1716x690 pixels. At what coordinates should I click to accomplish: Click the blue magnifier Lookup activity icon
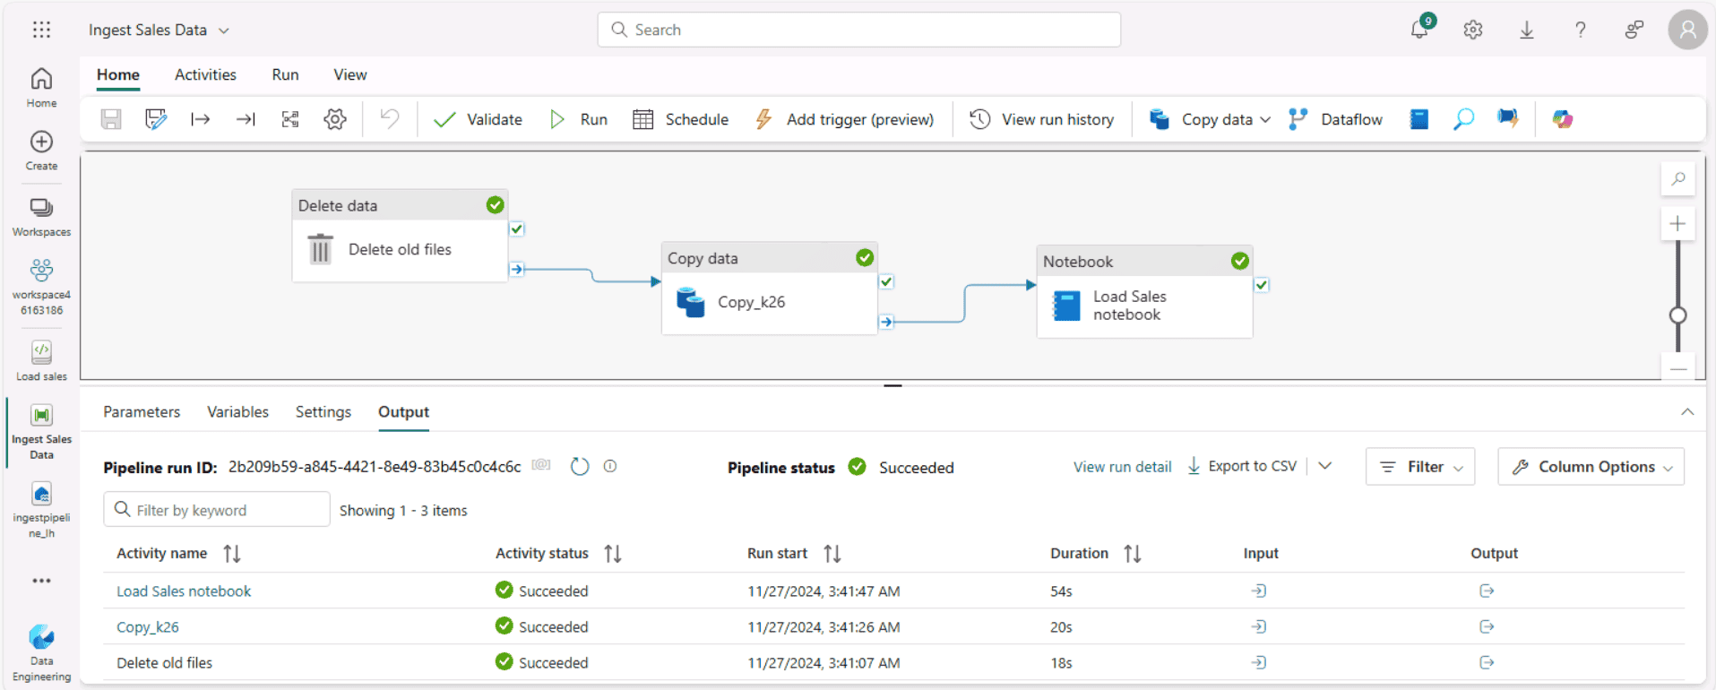coord(1463,119)
